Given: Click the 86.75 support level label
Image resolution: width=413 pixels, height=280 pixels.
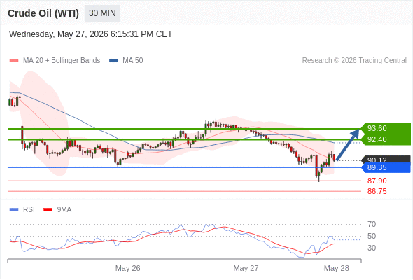Looking at the screenshot, I should pyautogui.click(x=377, y=191).
